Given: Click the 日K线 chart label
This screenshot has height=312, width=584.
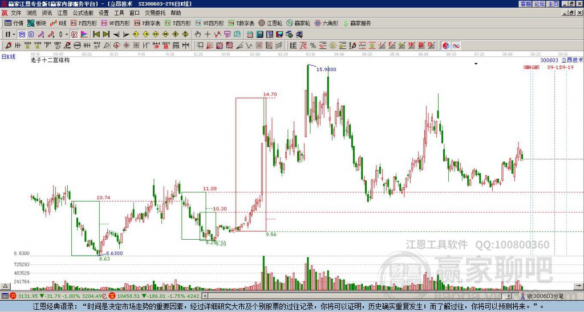Looking at the screenshot, I should [x=9, y=57].
